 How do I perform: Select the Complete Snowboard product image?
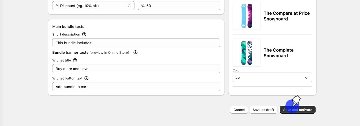[x=247, y=53]
